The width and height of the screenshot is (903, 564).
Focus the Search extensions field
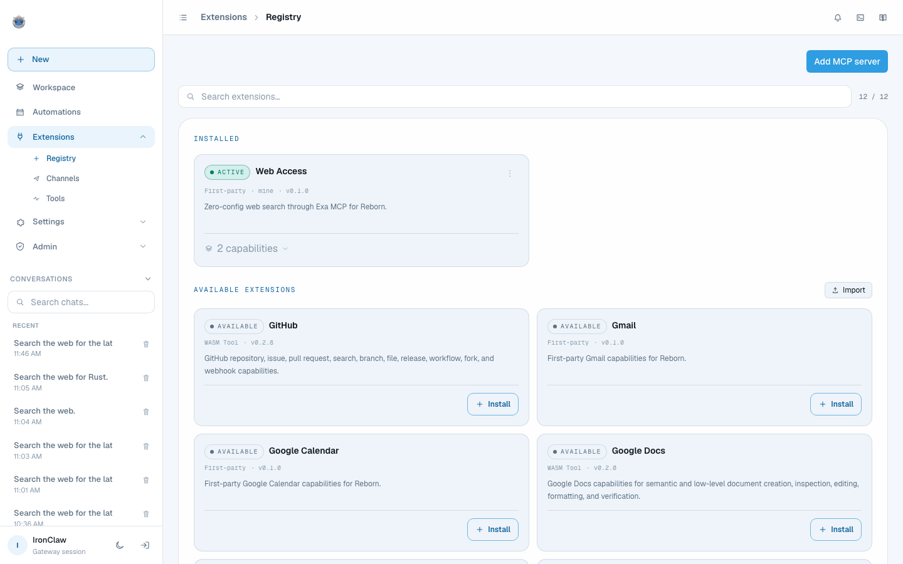515,97
